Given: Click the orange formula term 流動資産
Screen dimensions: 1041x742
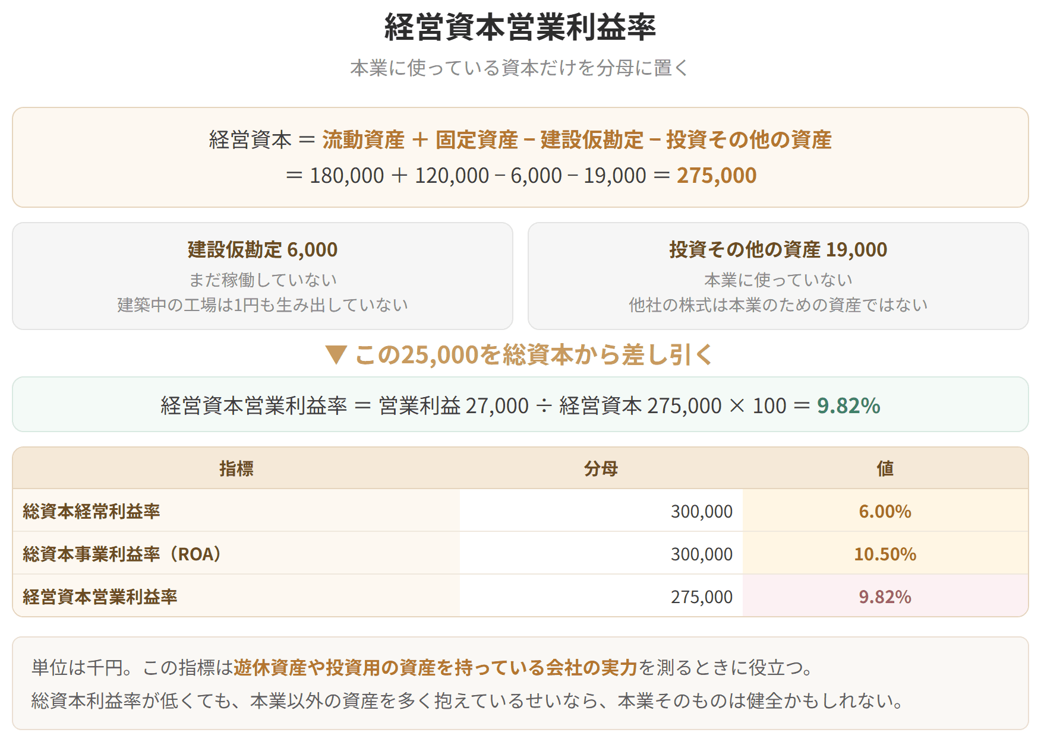Looking at the screenshot, I should pyautogui.click(x=363, y=140).
